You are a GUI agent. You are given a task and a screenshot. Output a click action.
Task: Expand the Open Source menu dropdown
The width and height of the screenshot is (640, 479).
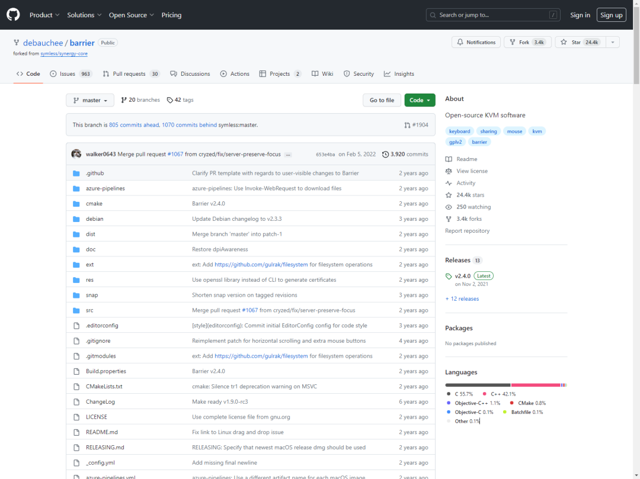(x=132, y=15)
